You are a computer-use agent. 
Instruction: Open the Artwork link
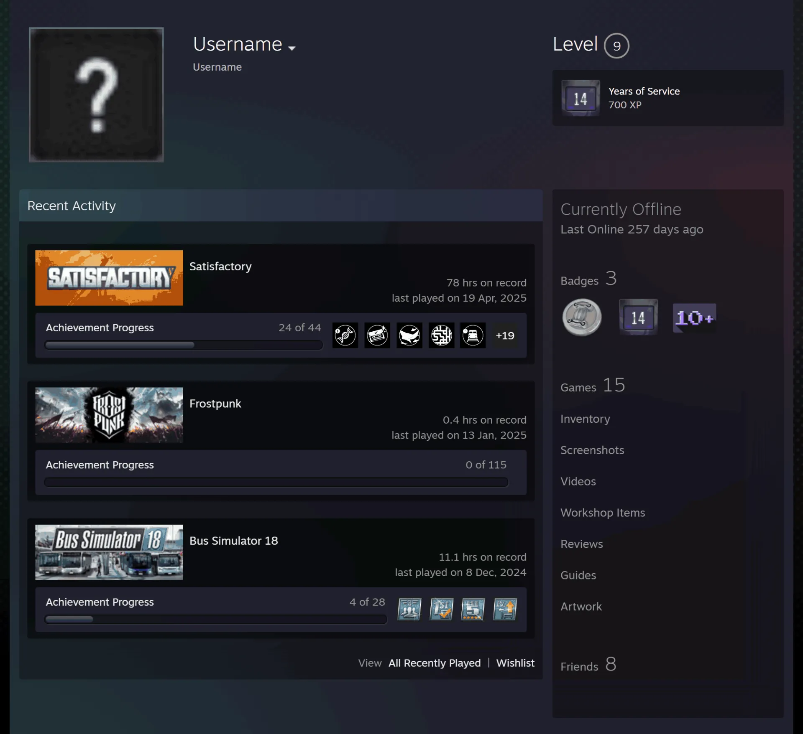581,607
